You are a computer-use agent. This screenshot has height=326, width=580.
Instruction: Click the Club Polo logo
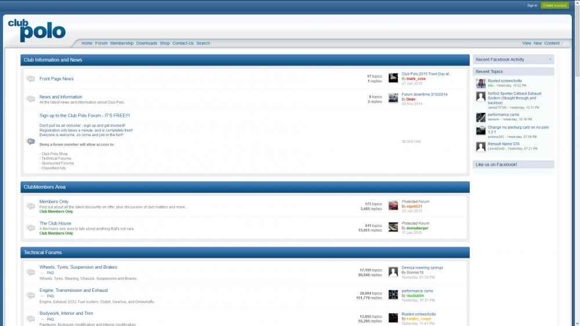[x=37, y=30]
